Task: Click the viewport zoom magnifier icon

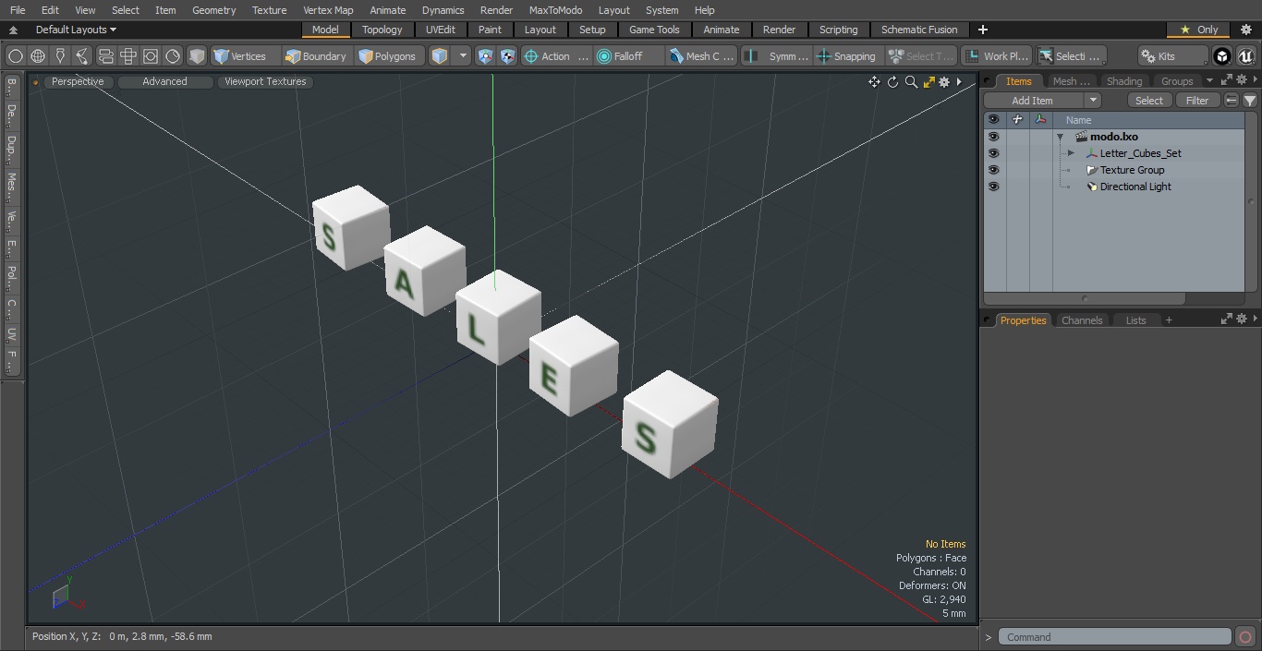Action: [x=911, y=82]
